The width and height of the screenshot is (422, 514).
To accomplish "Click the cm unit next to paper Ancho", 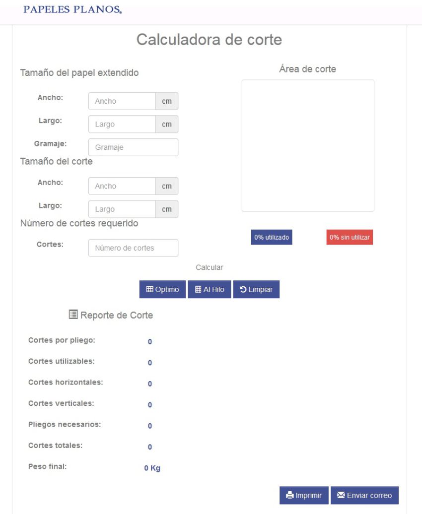I will pyautogui.click(x=167, y=101).
